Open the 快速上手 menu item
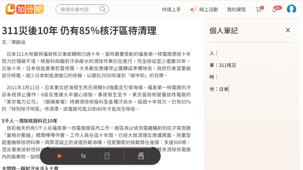 [171, 9]
